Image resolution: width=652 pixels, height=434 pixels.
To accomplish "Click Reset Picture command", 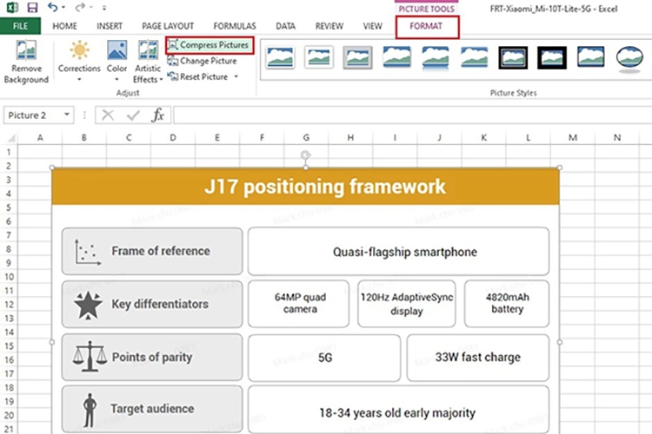I will [x=198, y=77].
